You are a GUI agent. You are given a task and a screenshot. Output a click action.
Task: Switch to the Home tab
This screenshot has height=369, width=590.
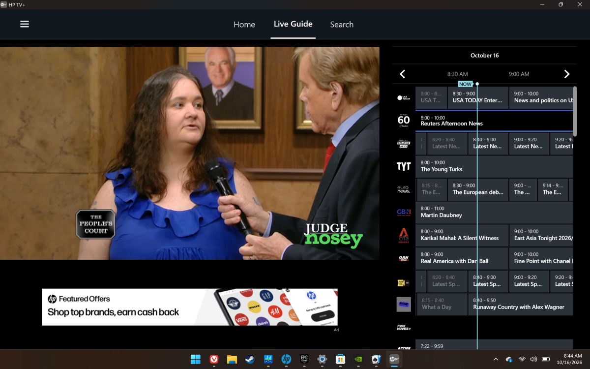(244, 24)
